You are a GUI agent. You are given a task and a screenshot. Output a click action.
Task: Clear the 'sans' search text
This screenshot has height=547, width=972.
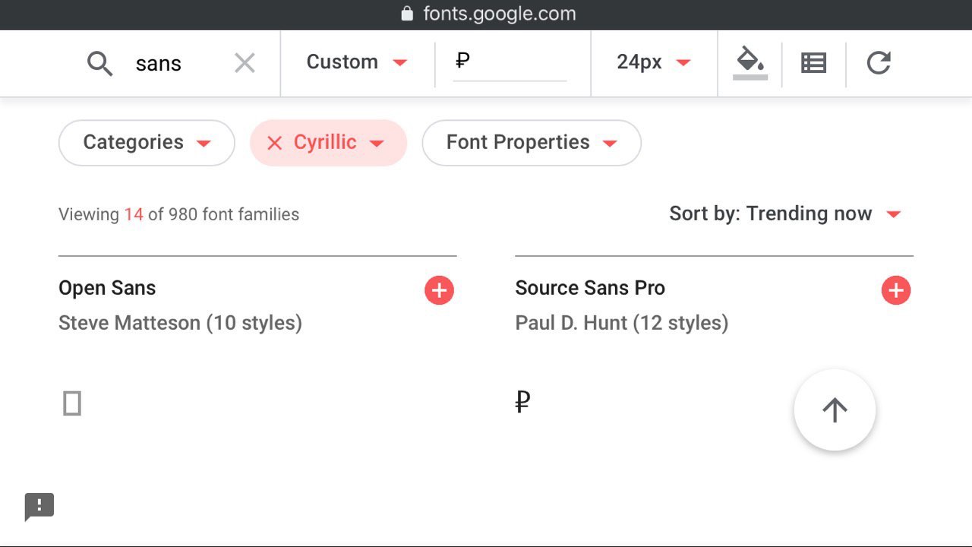click(245, 63)
